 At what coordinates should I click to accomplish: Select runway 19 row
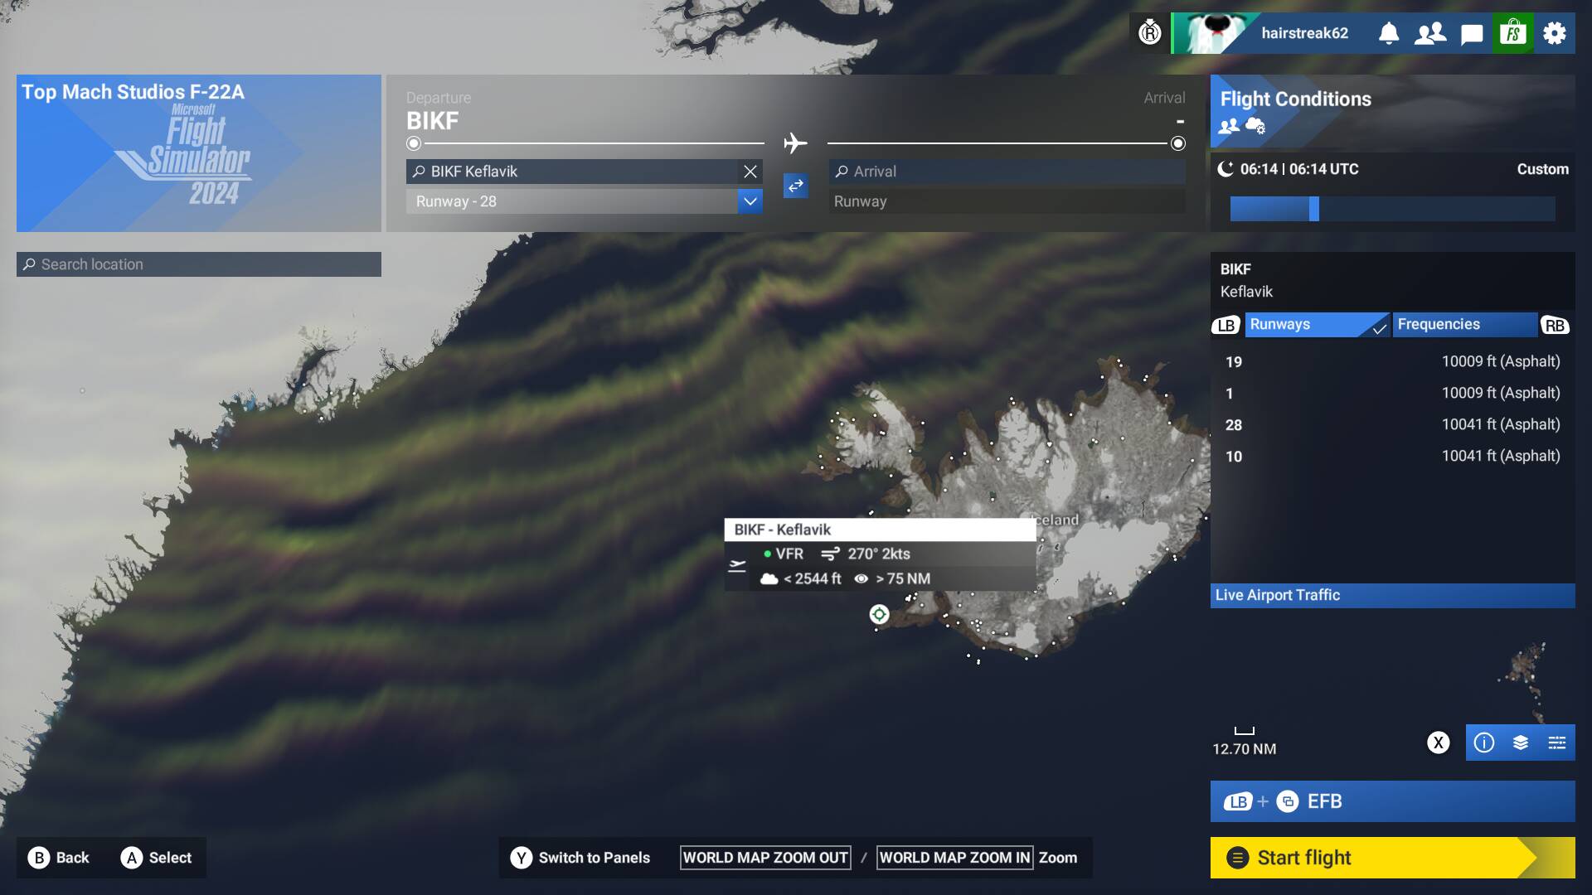click(x=1393, y=362)
